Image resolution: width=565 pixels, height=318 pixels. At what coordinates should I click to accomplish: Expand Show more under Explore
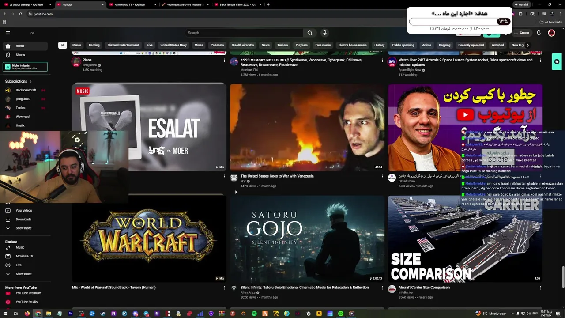pos(26,274)
